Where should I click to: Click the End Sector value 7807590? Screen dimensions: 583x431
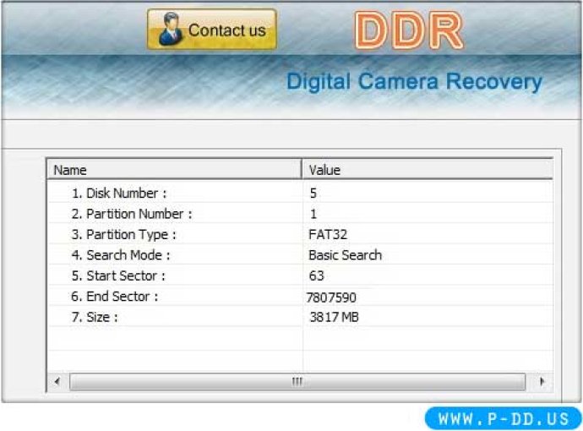(331, 297)
